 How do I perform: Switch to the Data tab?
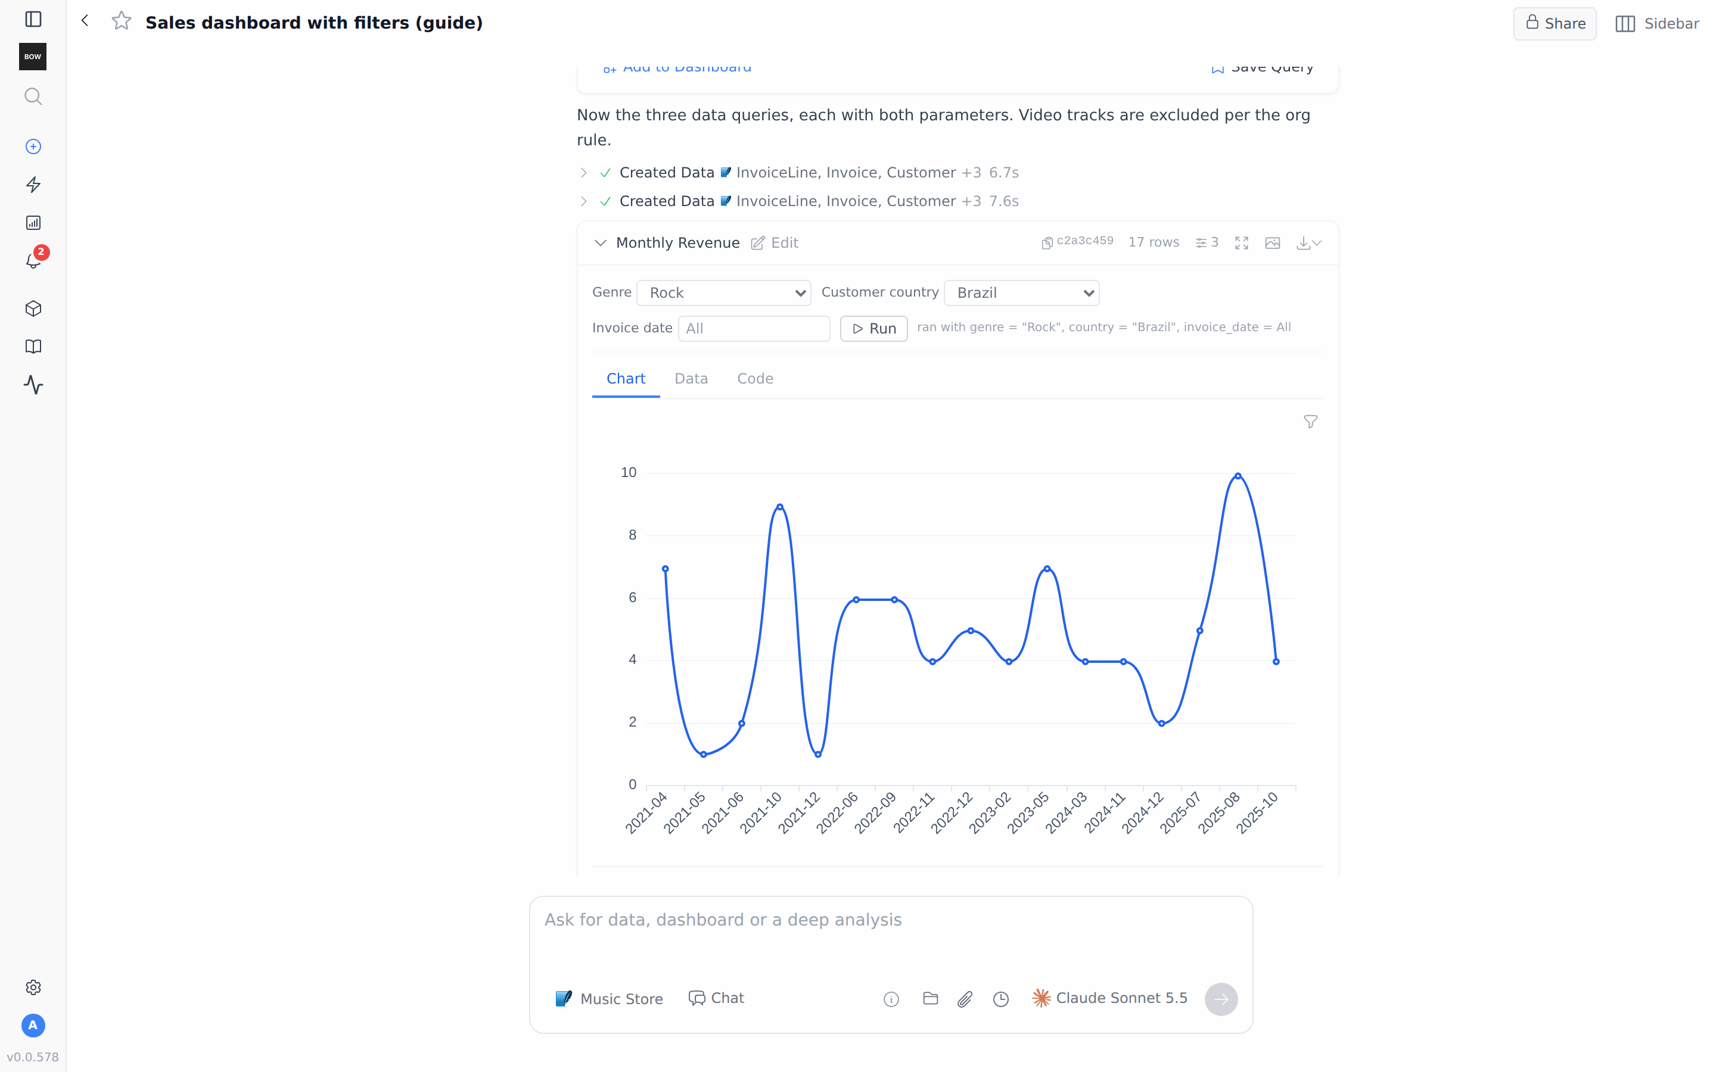pyautogui.click(x=691, y=379)
